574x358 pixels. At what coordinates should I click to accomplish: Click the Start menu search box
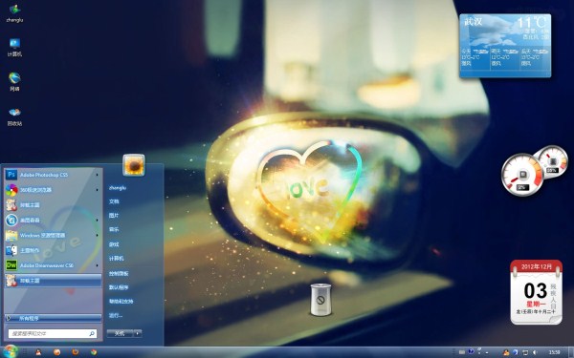53,333
